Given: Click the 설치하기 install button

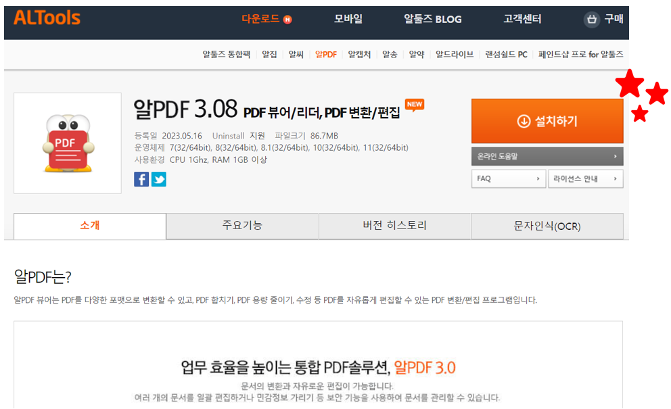Looking at the screenshot, I should point(547,121).
